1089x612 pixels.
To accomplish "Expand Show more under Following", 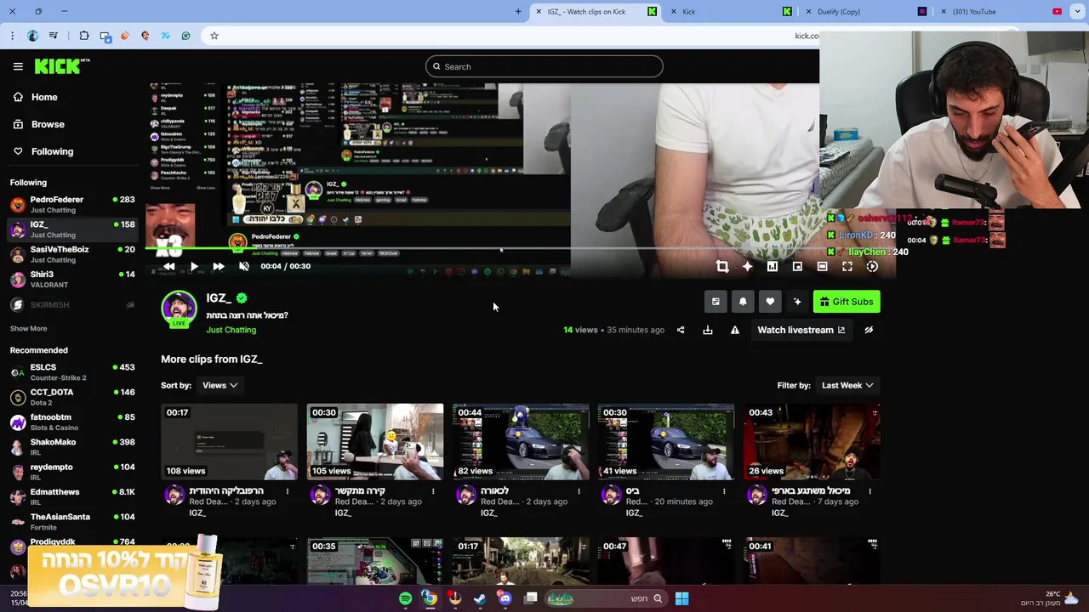I will pyautogui.click(x=28, y=328).
